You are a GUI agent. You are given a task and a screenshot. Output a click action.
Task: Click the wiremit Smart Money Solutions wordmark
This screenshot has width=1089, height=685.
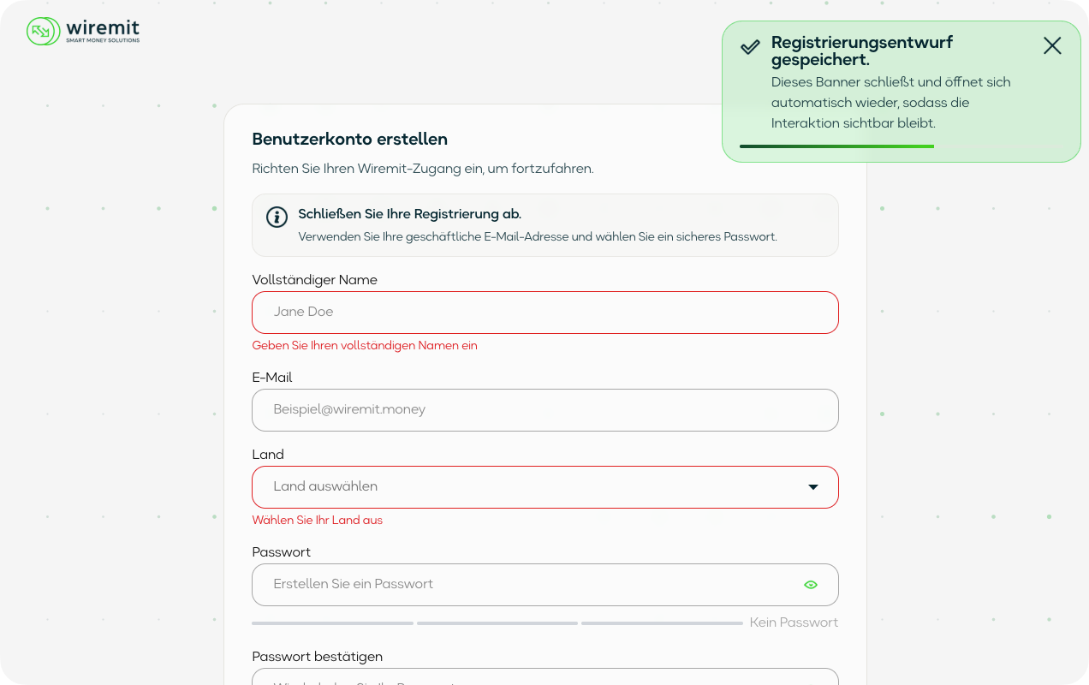103,32
